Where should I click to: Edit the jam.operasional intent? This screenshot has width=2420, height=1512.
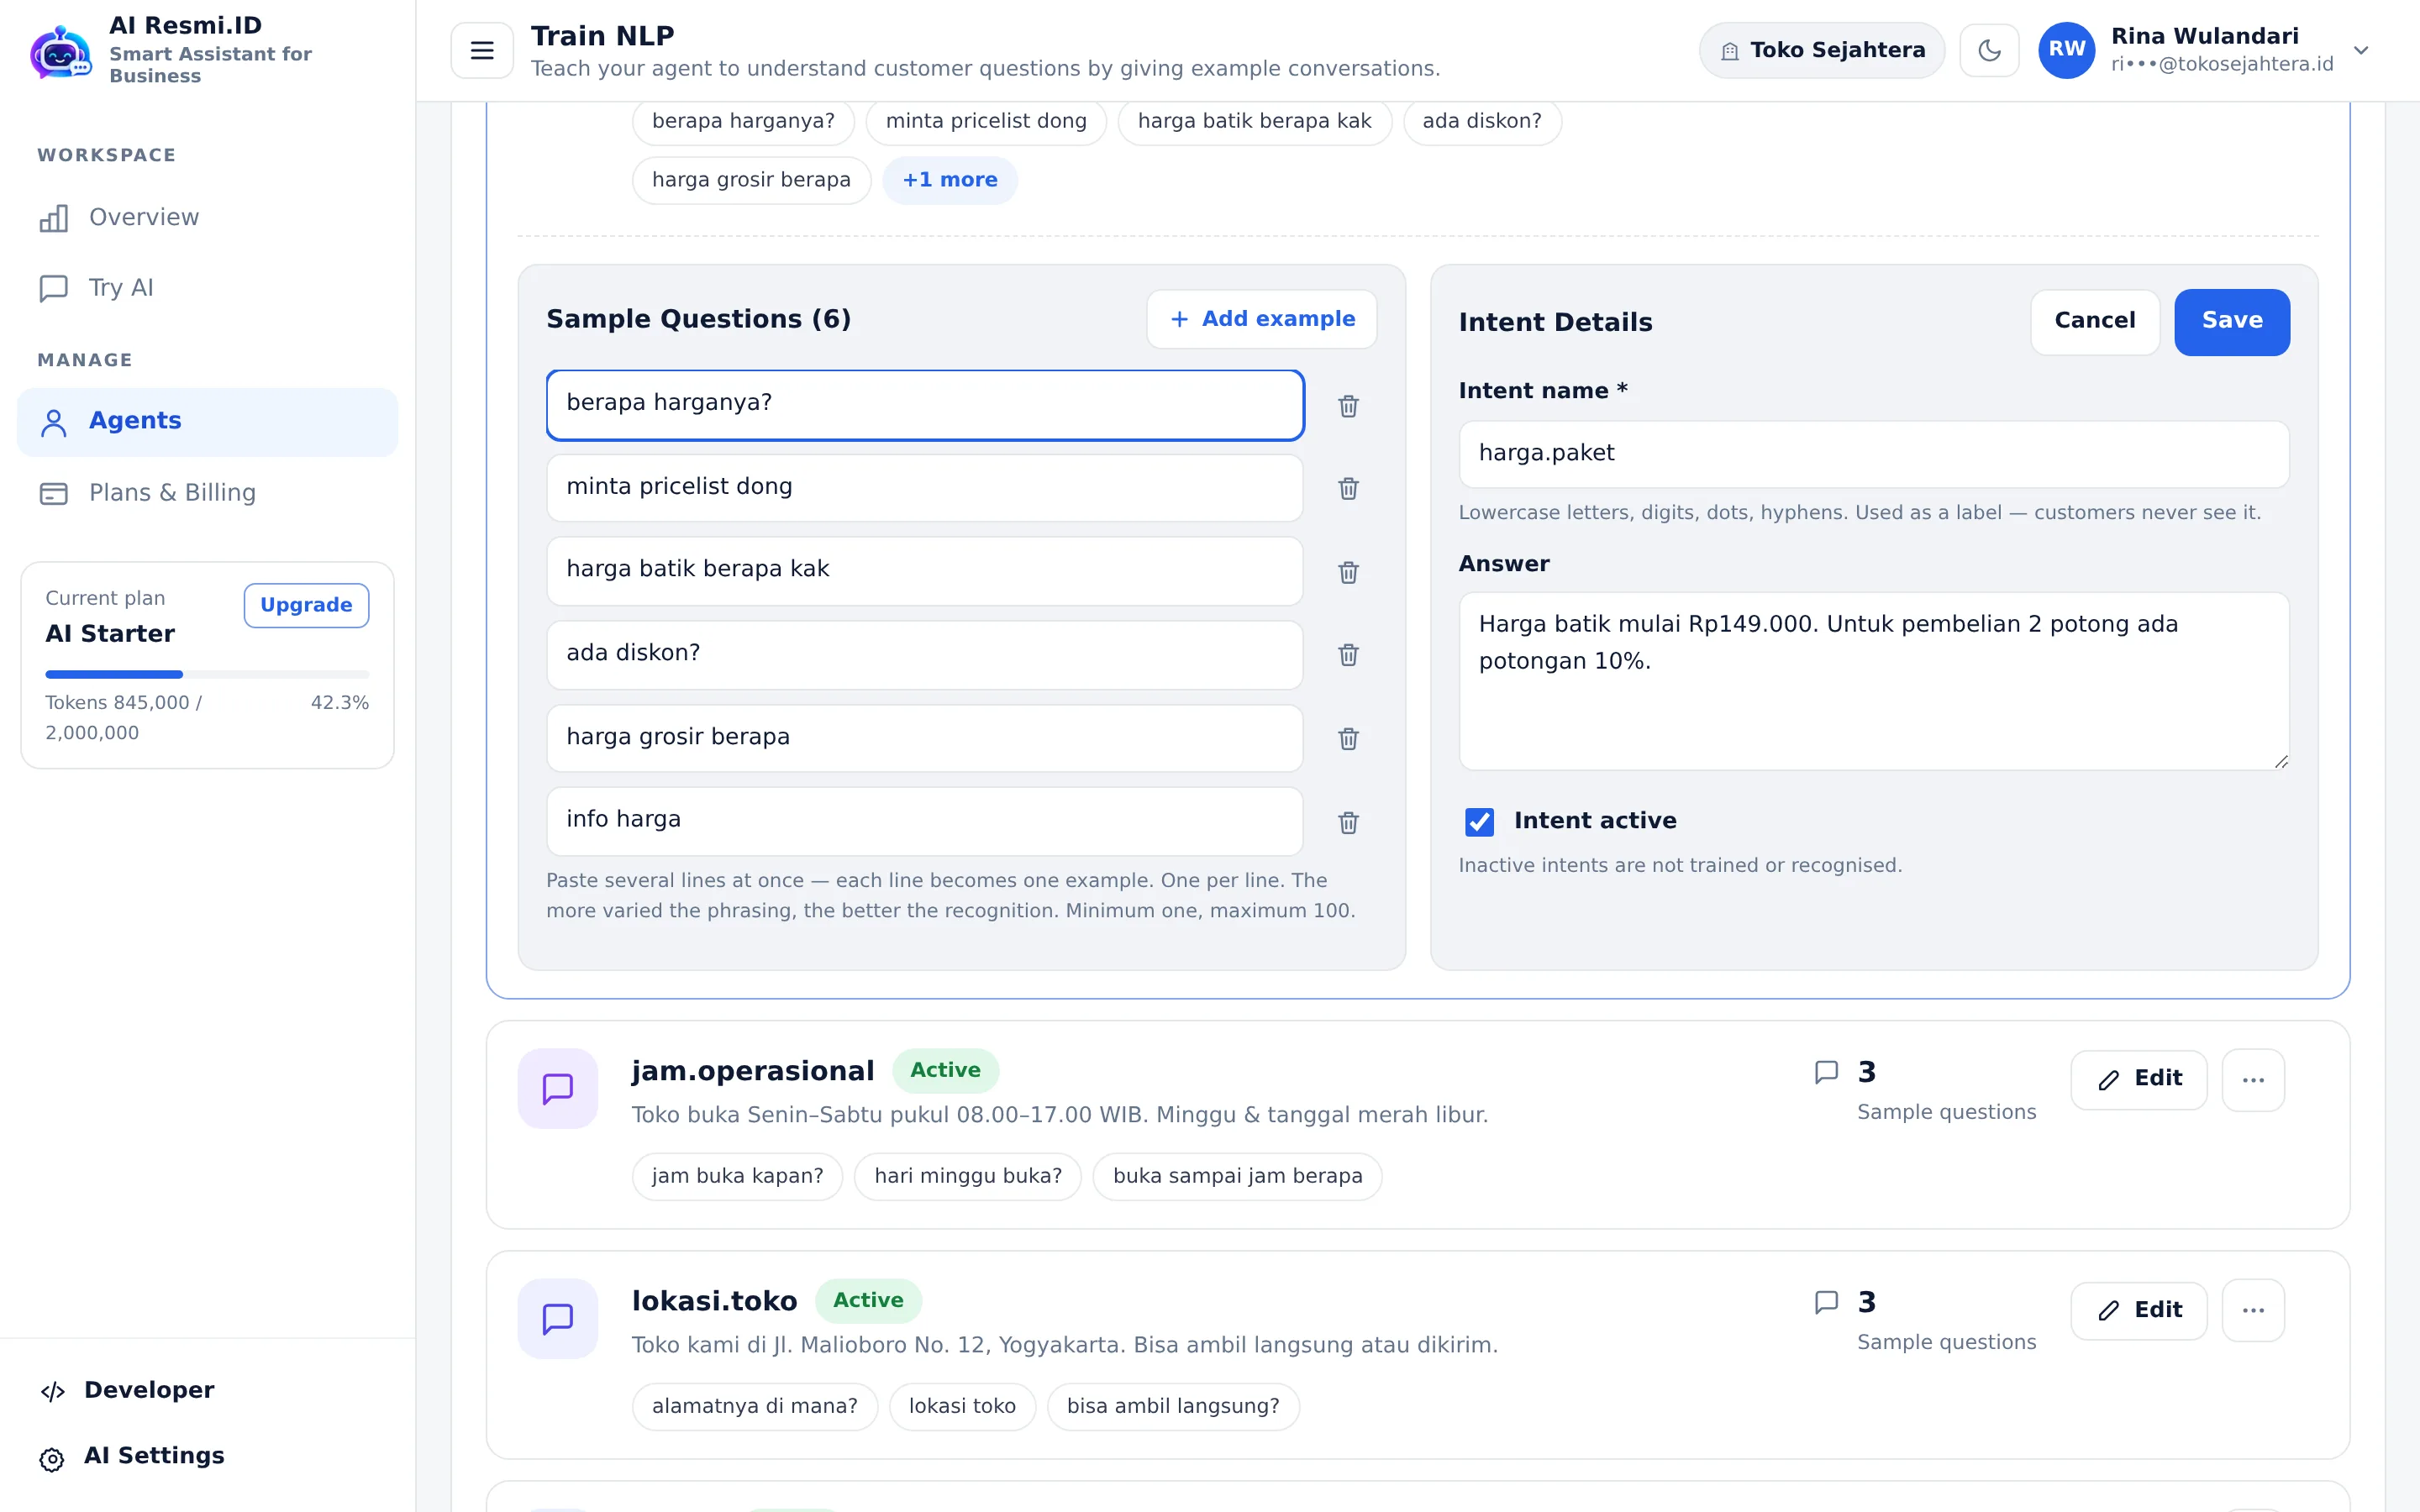coord(2138,1080)
